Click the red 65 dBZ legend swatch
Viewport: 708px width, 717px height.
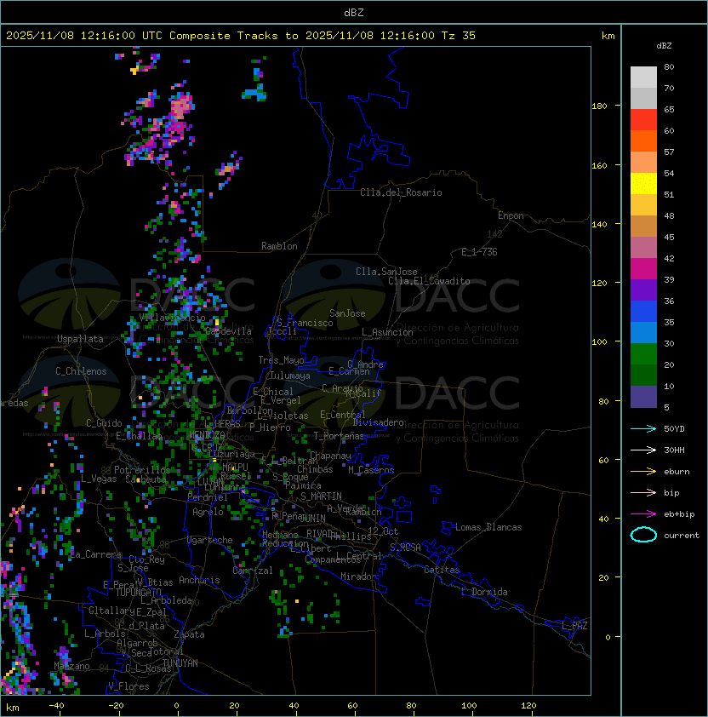click(643, 119)
